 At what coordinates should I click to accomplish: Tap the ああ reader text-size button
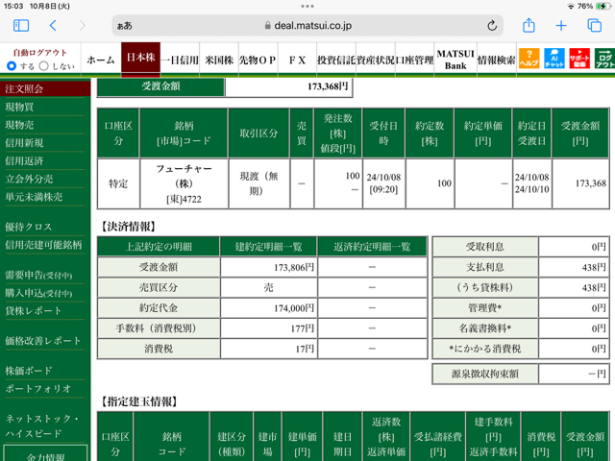(x=124, y=26)
